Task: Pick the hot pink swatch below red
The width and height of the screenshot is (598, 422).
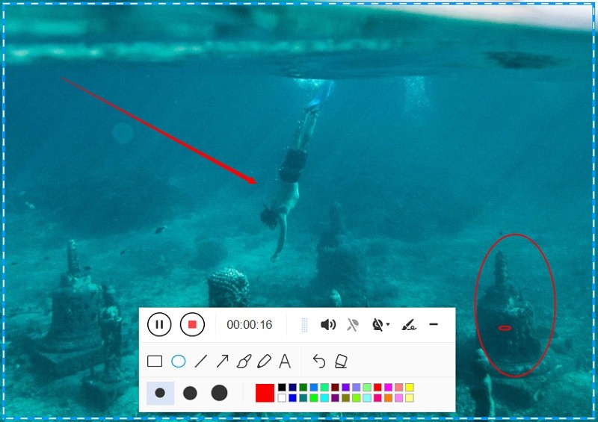Action: (x=377, y=397)
